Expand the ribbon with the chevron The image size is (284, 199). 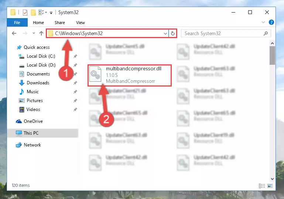click(263, 22)
